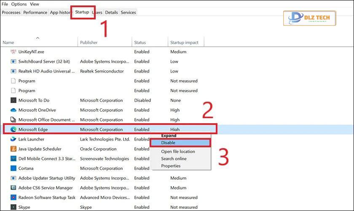Switch to the Services tab
The image size is (354, 211).
click(128, 12)
